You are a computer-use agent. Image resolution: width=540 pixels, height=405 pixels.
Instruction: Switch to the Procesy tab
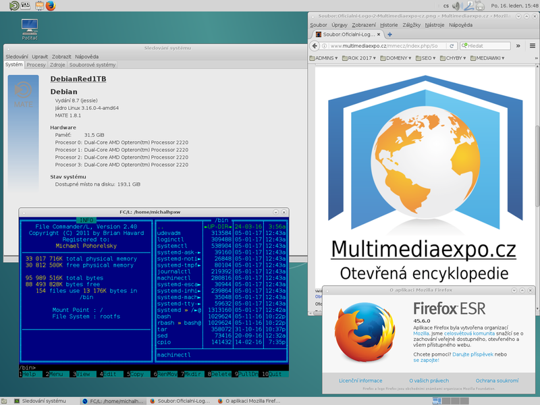[x=37, y=65]
